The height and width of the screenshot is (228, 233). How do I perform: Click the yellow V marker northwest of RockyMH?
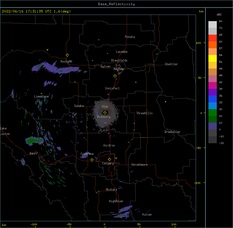click(47, 50)
